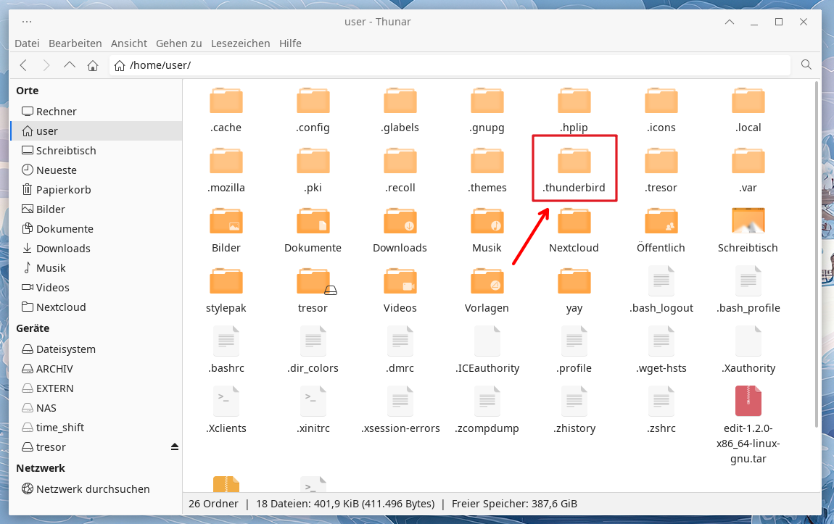
Task: Go to parent folder with up arrow
Action: pyautogui.click(x=70, y=65)
